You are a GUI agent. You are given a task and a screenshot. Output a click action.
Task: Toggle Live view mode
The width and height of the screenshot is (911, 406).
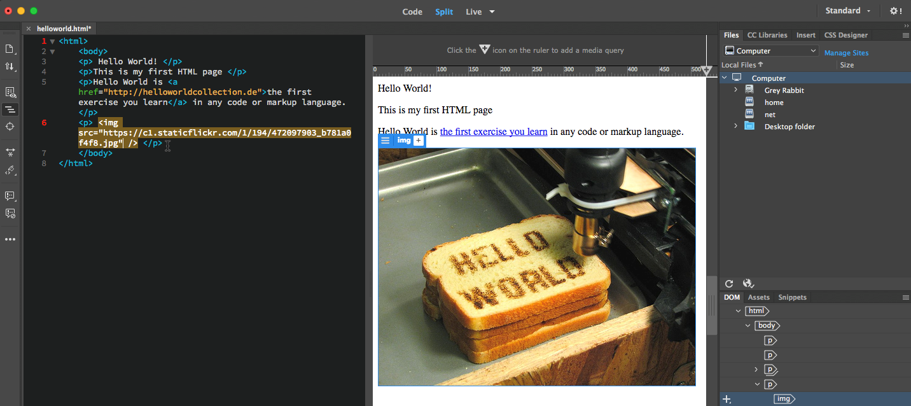(473, 11)
